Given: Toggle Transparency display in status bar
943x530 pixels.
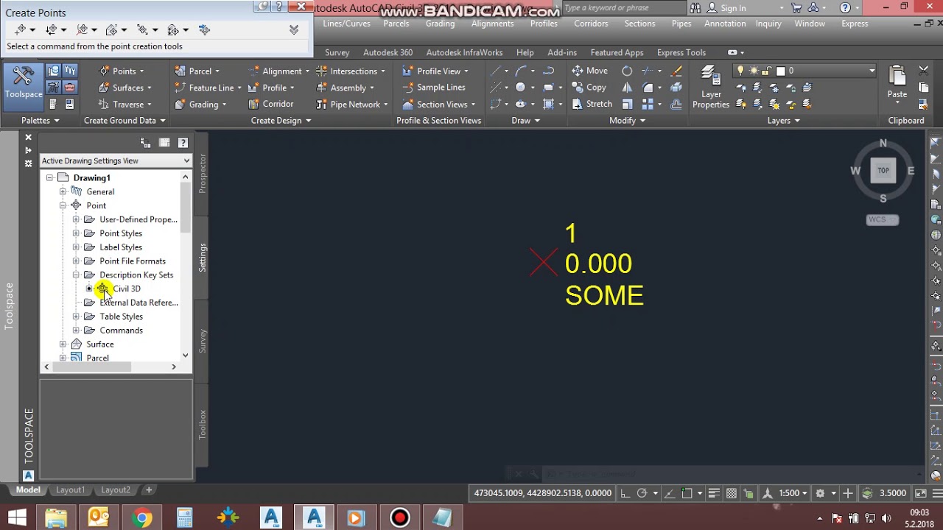Looking at the screenshot, I should [x=732, y=493].
